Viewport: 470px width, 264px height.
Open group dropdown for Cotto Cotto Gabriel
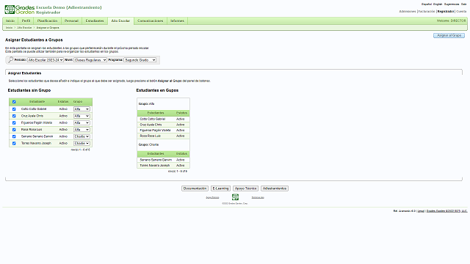click(x=82, y=109)
